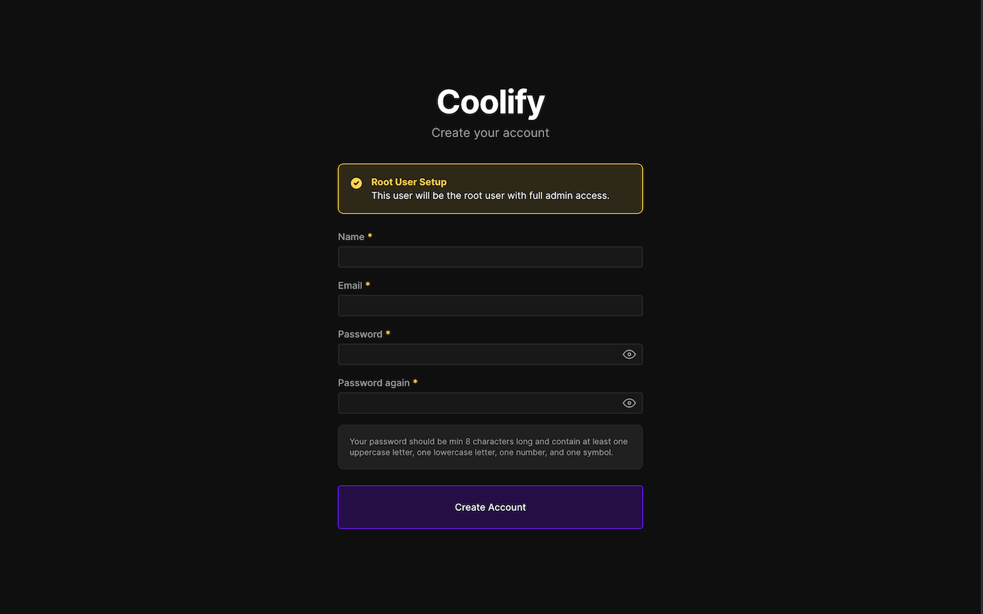Image resolution: width=983 pixels, height=614 pixels.
Task: Click inside the Password input field
Action: coord(478,354)
